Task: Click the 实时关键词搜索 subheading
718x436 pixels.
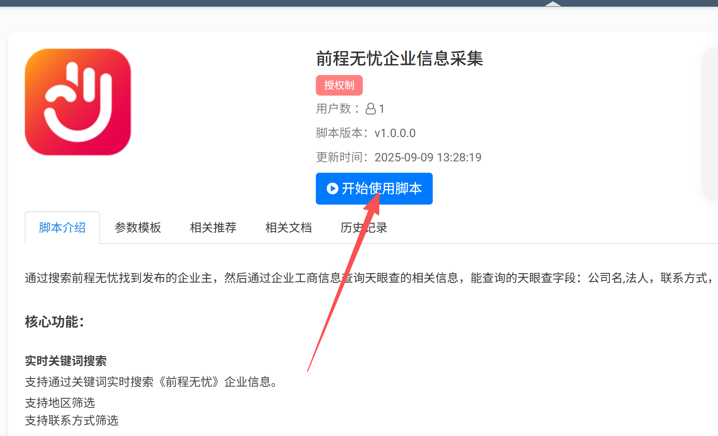Action: pyautogui.click(x=66, y=361)
